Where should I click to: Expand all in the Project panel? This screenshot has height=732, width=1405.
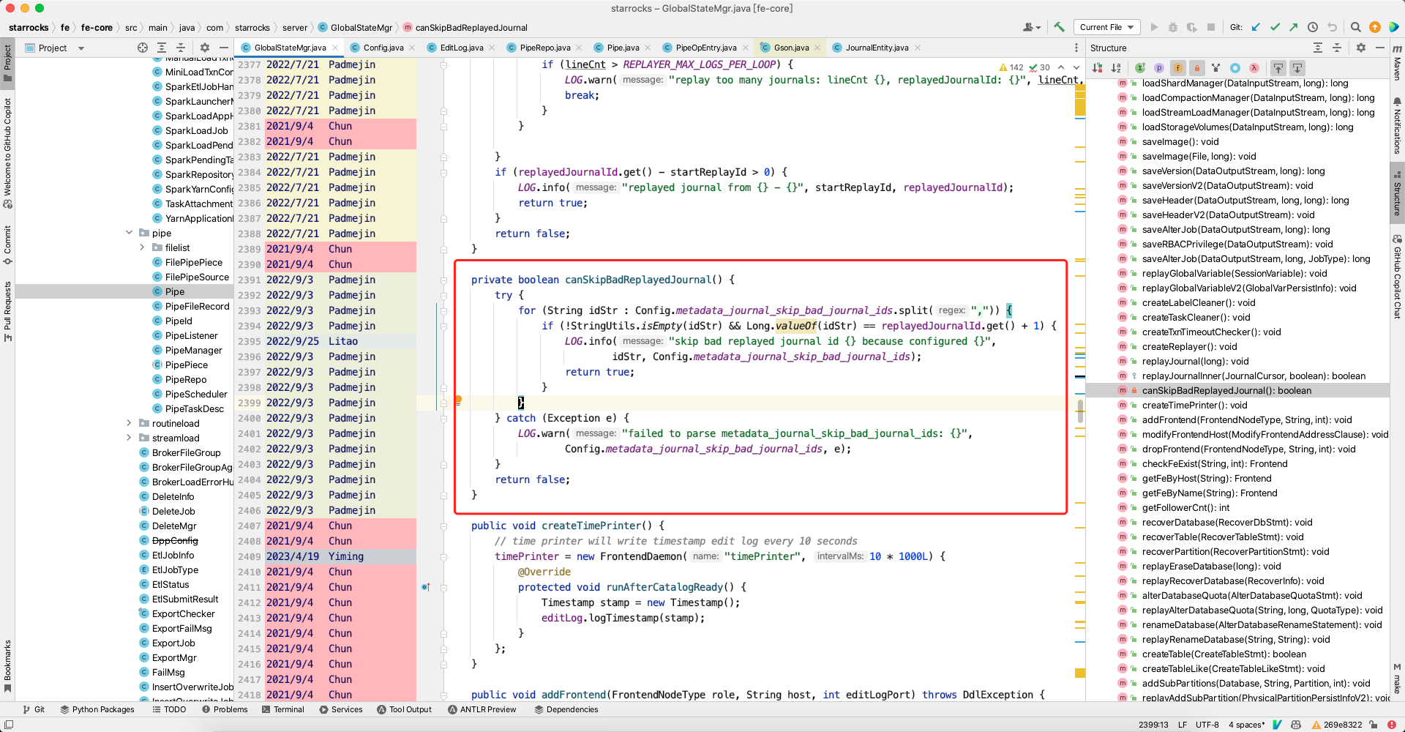click(162, 48)
